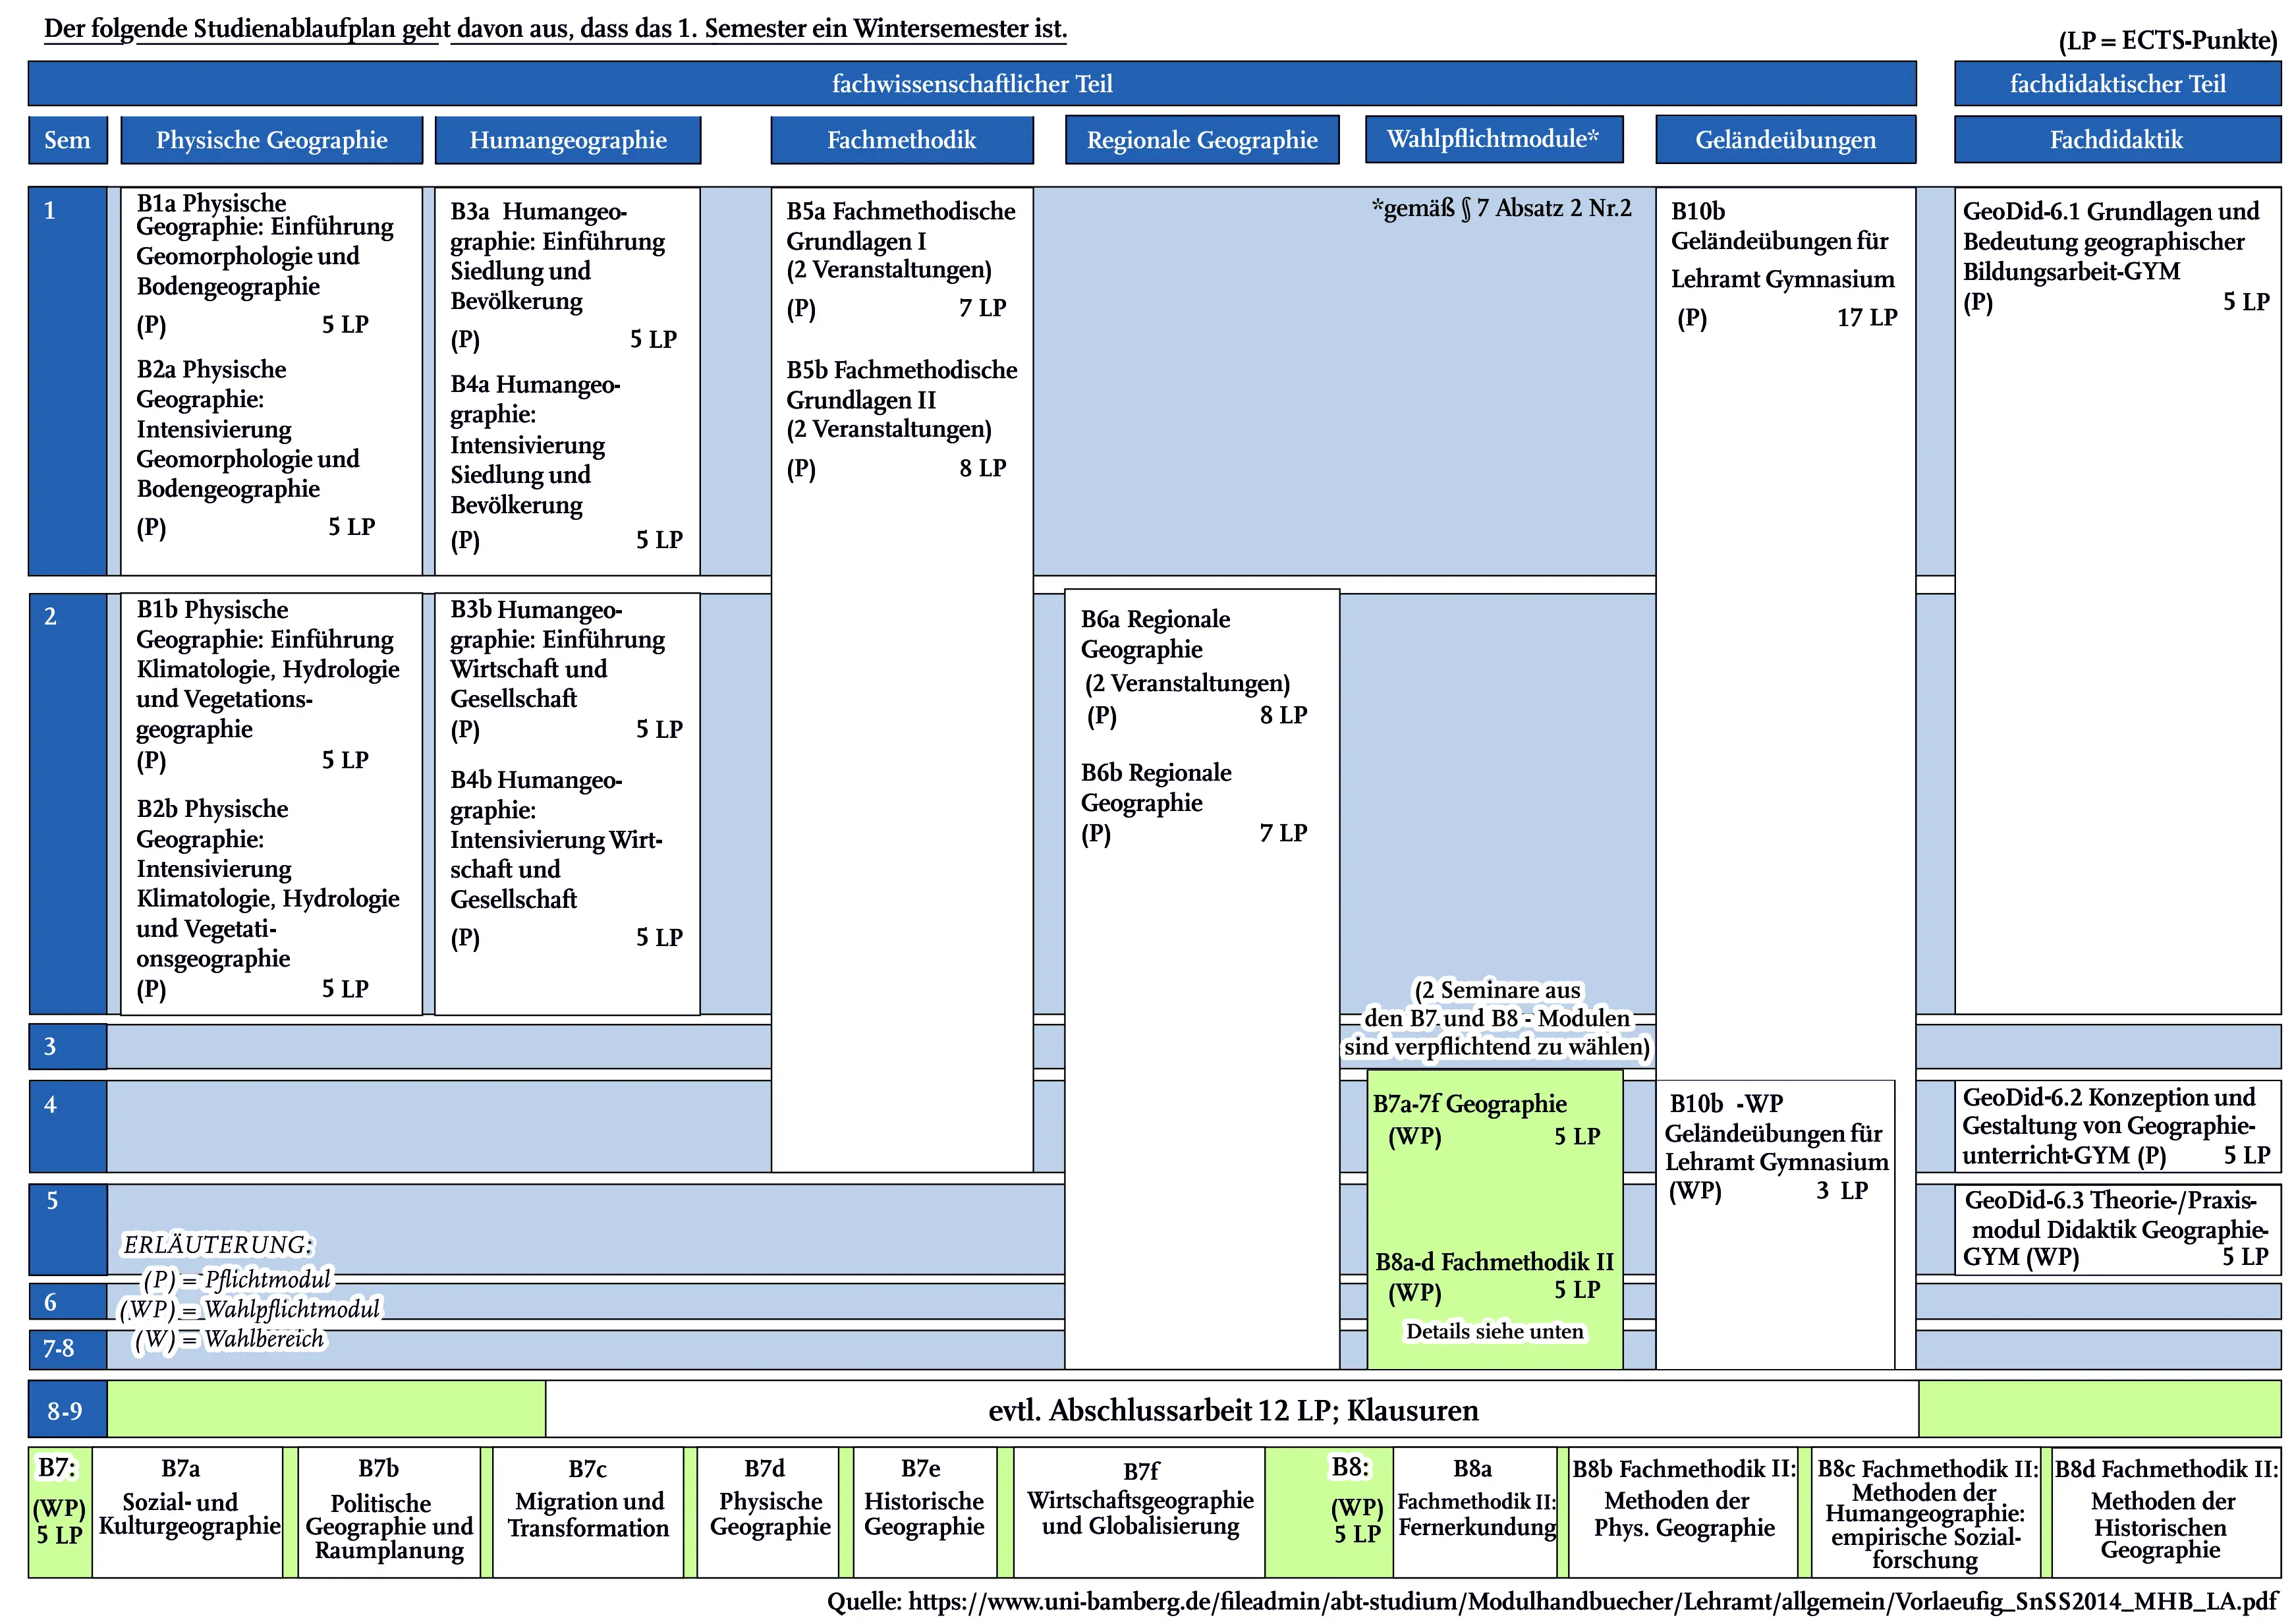Click the Geländeübungen column header
Screen dimensions: 2294x1624
pyautogui.click(x=1785, y=140)
